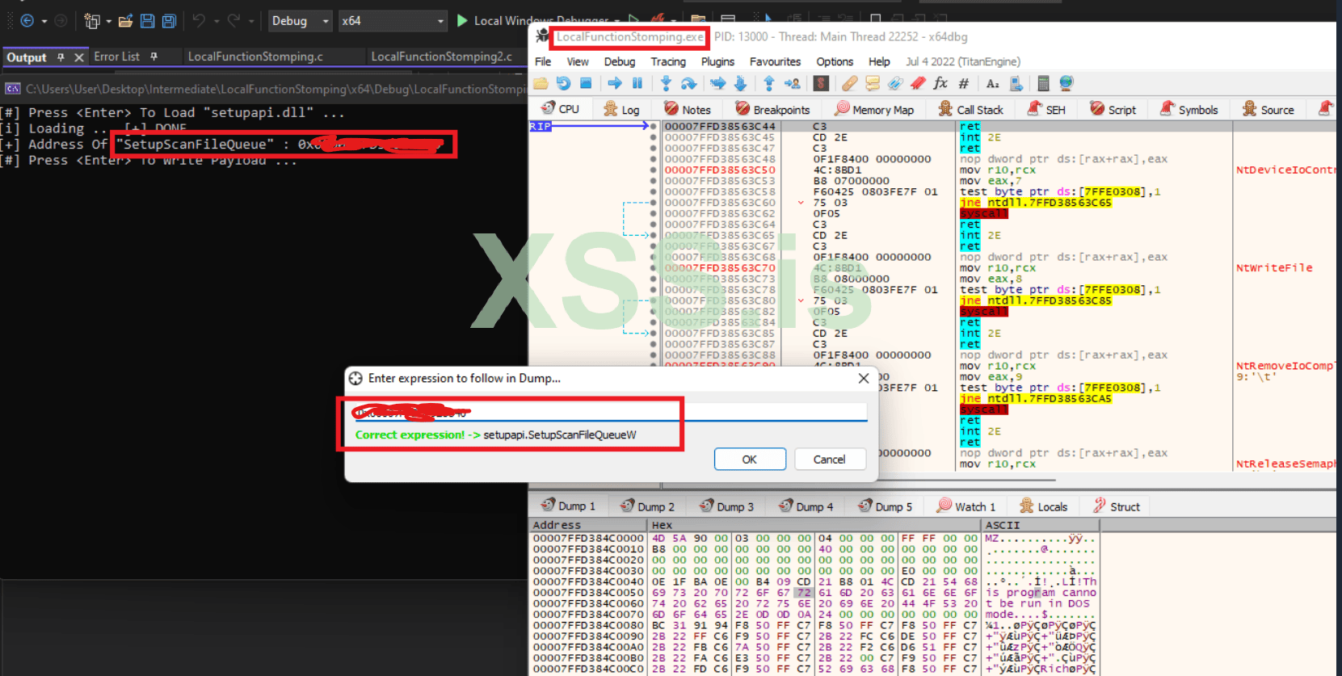Switch to the Log tab in x64dbg

[x=622, y=109]
